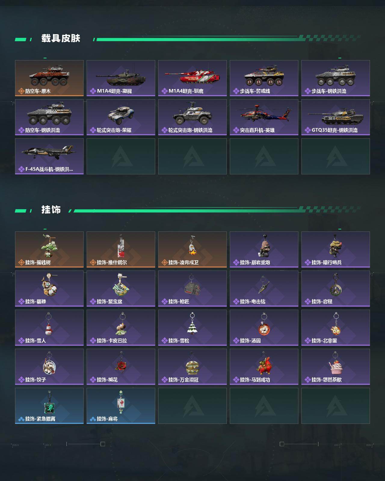385x481 pixels.
Task: Click the 挂饰-汤圆 bowl charm
Action: pos(264,328)
